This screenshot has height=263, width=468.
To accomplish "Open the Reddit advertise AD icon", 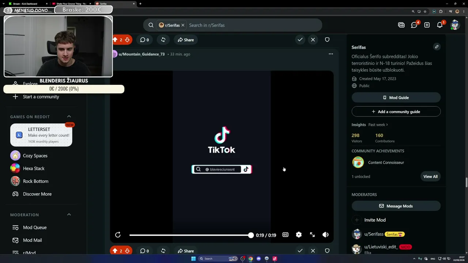I will tap(401, 25).
